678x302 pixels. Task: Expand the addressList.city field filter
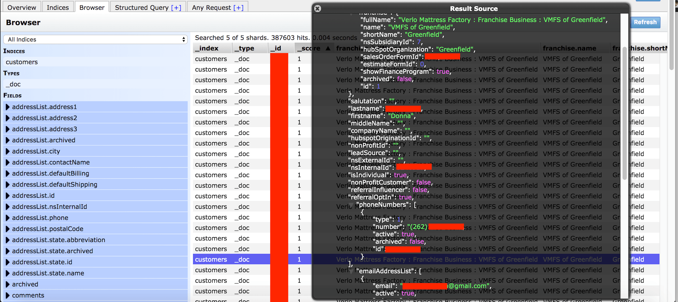tap(8, 151)
